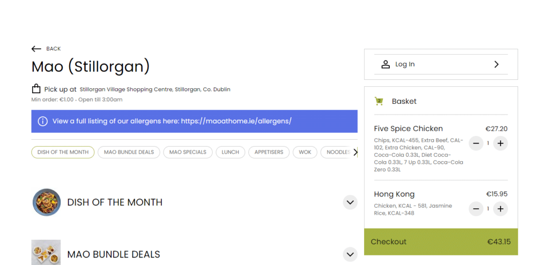Click the Mao Bundle Deals thumbnail
This screenshot has height=265, width=549.
[x=46, y=252]
